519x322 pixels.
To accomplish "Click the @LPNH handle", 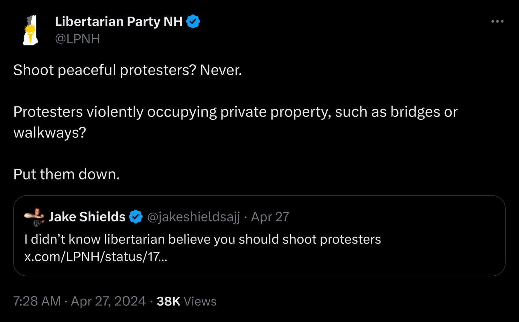I will (77, 39).
